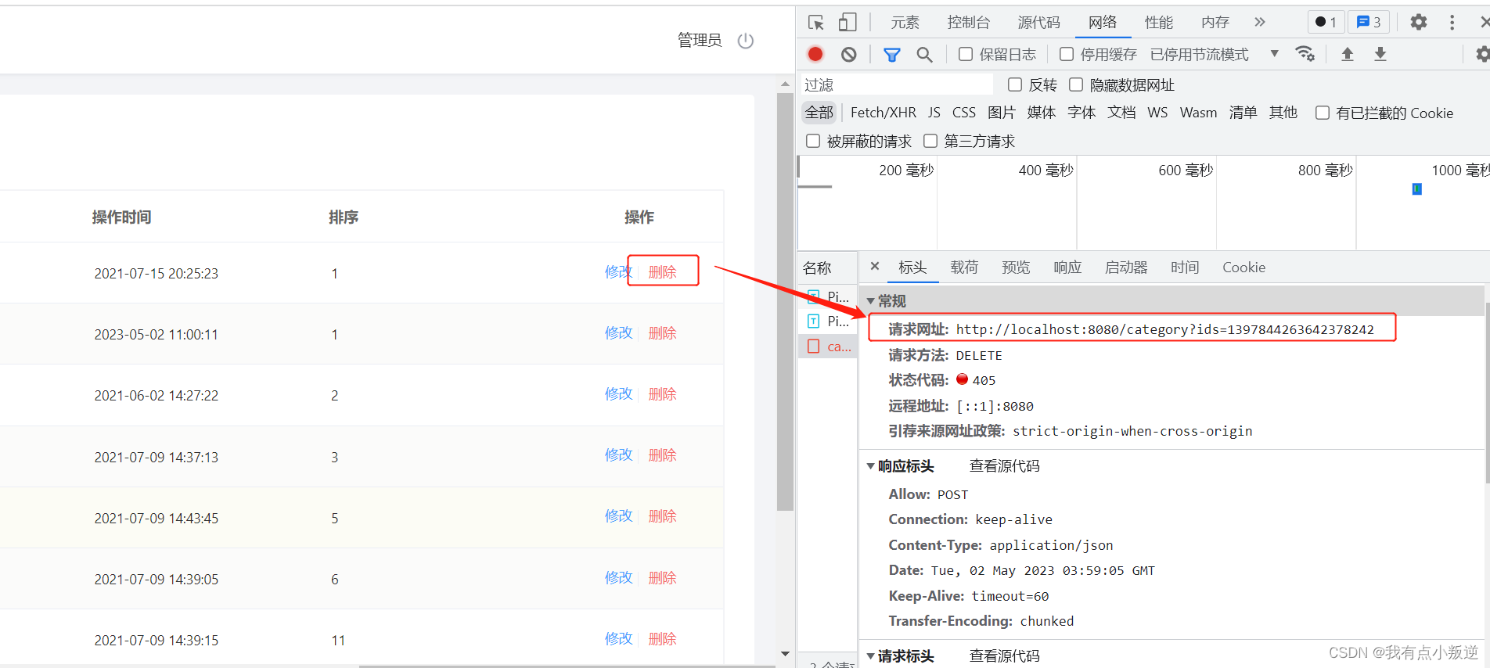Toggle device toolbar emulation icon
This screenshot has height=668, width=1490.
click(848, 23)
